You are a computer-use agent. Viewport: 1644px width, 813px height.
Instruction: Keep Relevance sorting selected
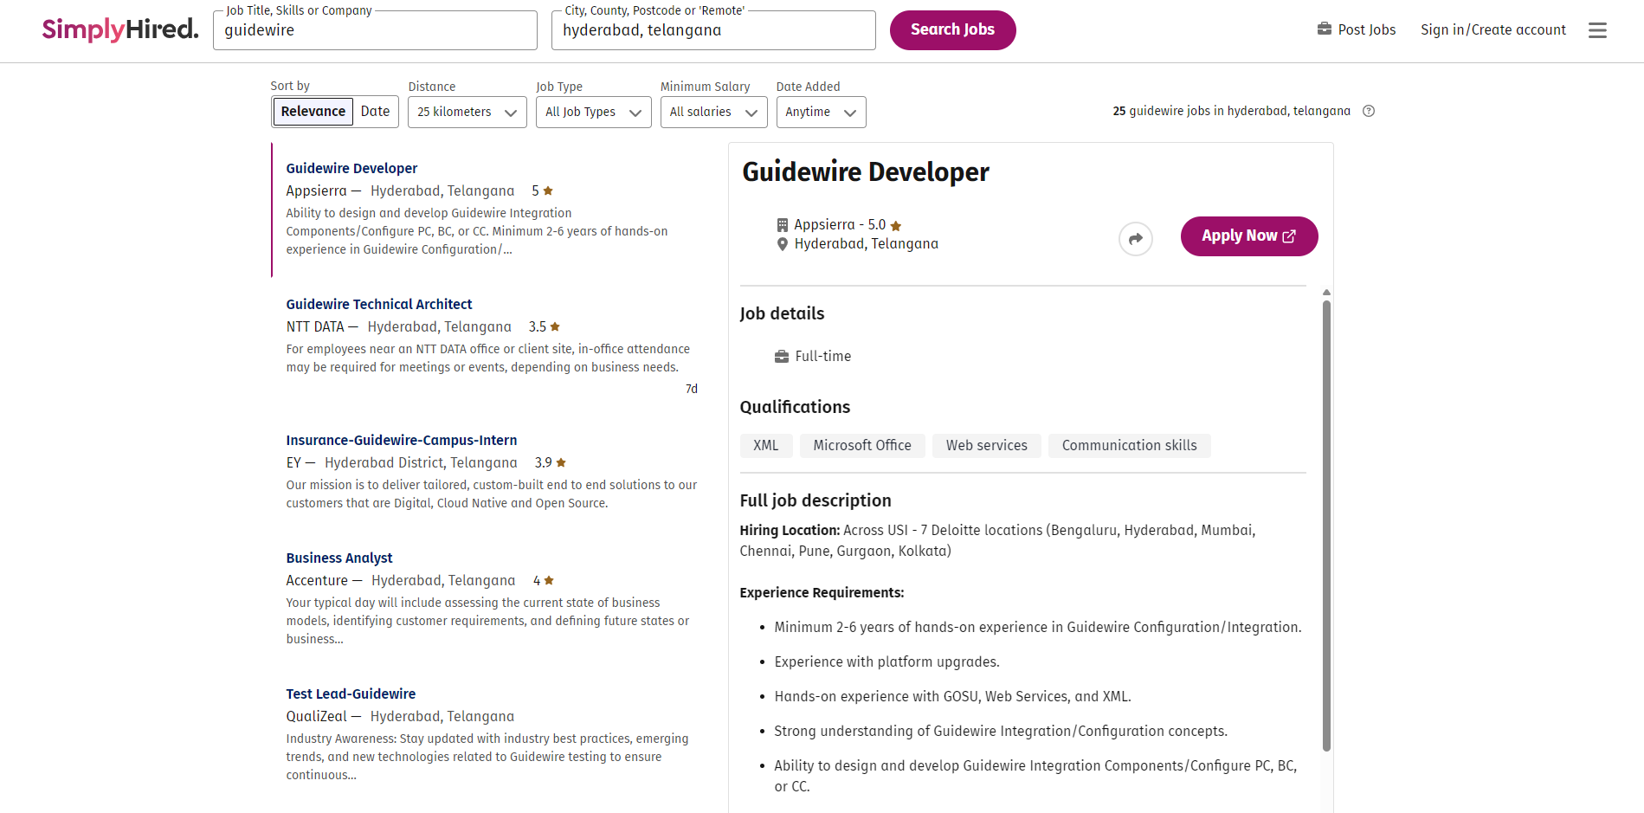tap(313, 111)
